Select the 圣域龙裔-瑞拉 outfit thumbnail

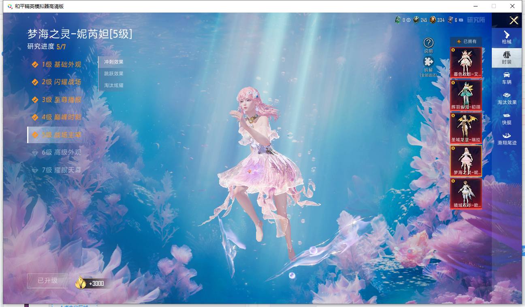[466, 128]
